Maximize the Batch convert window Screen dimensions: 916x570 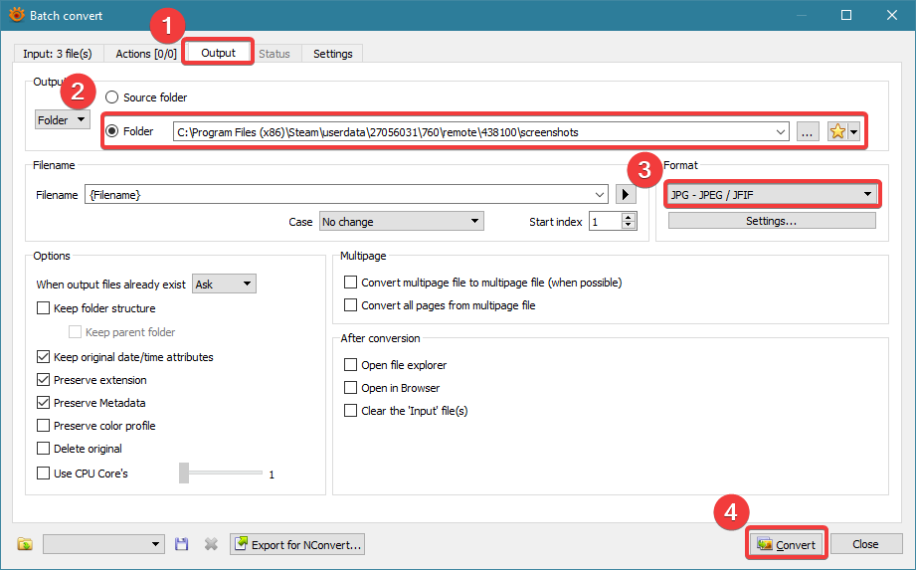click(x=846, y=15)
